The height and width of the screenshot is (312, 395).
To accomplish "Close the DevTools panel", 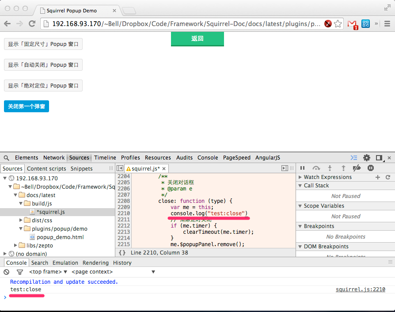I will 389,158.
